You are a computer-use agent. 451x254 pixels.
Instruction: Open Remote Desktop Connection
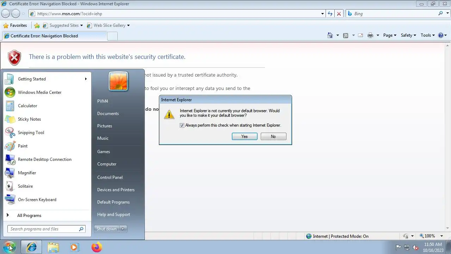click(x=47, y=159)
